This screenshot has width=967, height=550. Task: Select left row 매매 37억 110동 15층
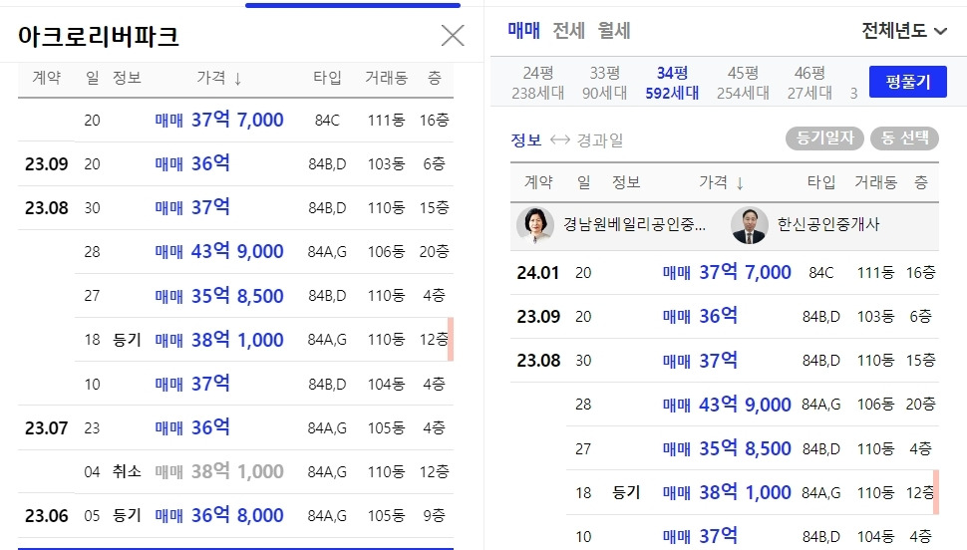pos(235,208)
